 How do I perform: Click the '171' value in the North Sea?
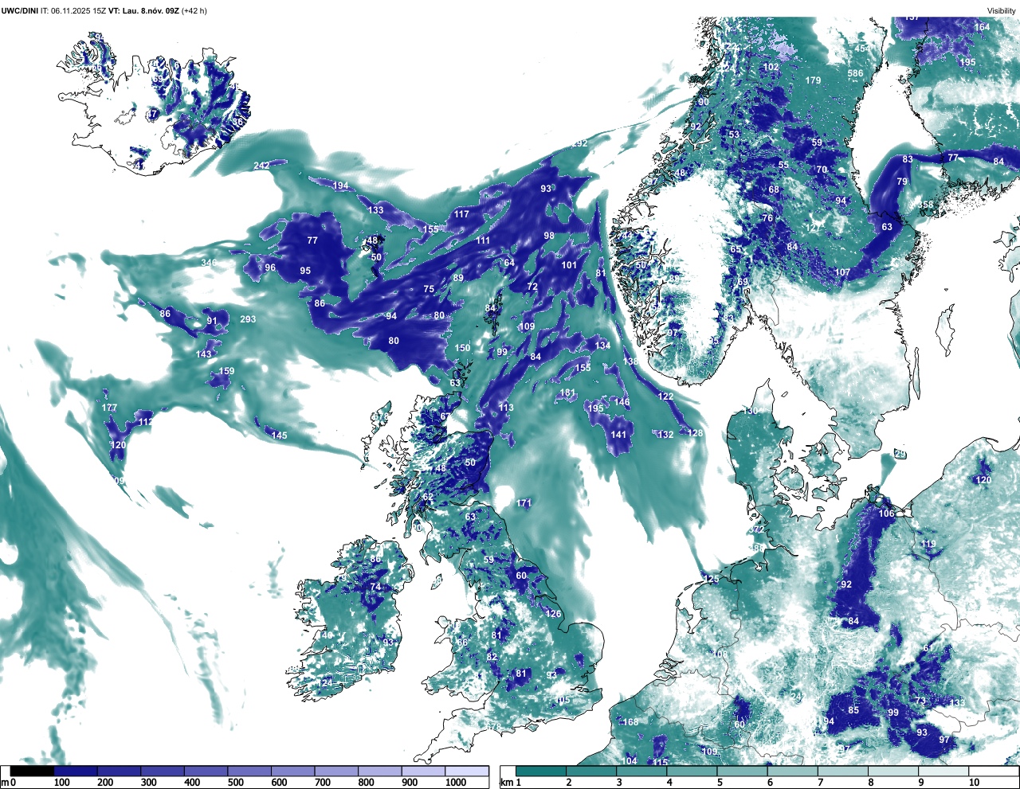(x=524, y=503)
